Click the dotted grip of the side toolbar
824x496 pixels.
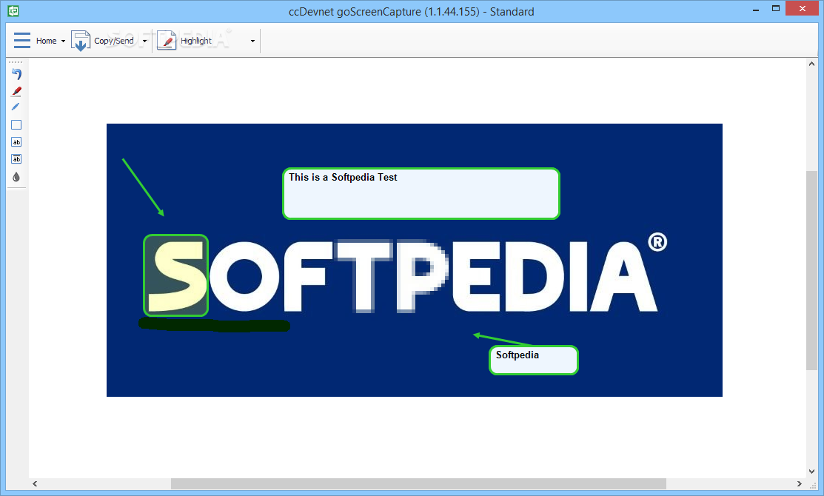[x=16, y=62]
